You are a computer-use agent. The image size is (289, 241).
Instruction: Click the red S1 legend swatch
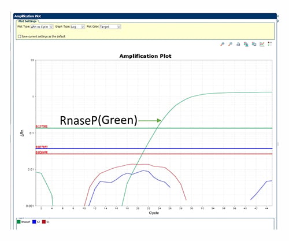tap(44, 222)
